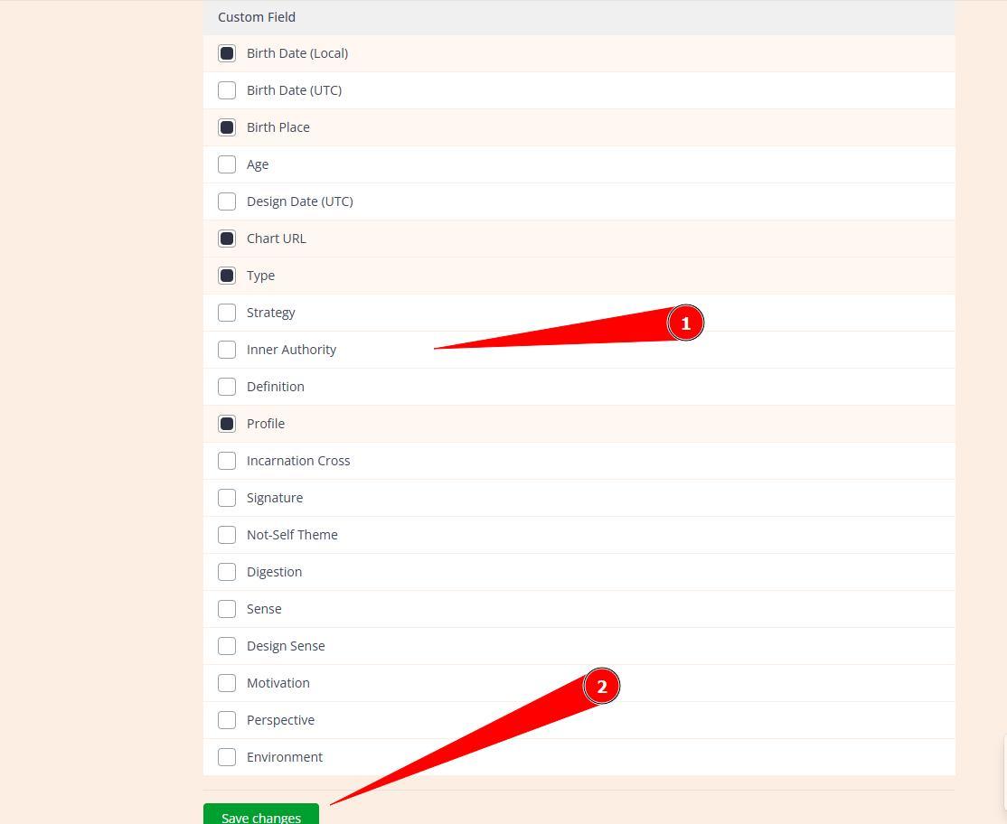The image size is (1007, 824).
Task: Uncheck the Birth Place field
Action: [x=227, y=127]
